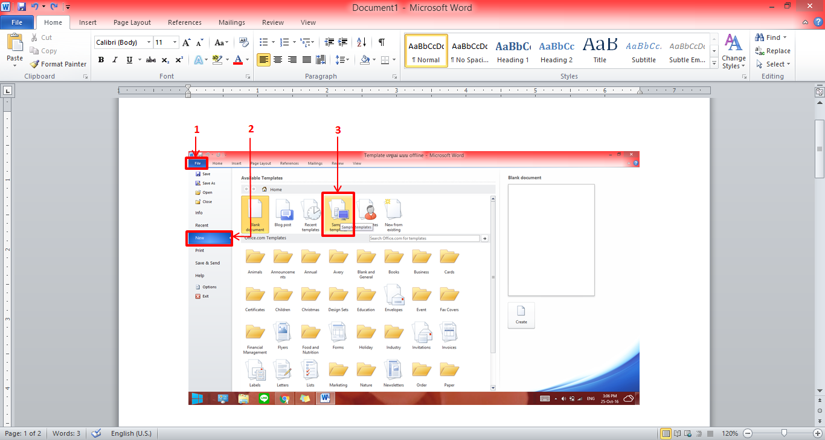The width and height of the screenshot is (825, 440).
Task: Click the Subscript icon
Action: (x=165, y=60)
